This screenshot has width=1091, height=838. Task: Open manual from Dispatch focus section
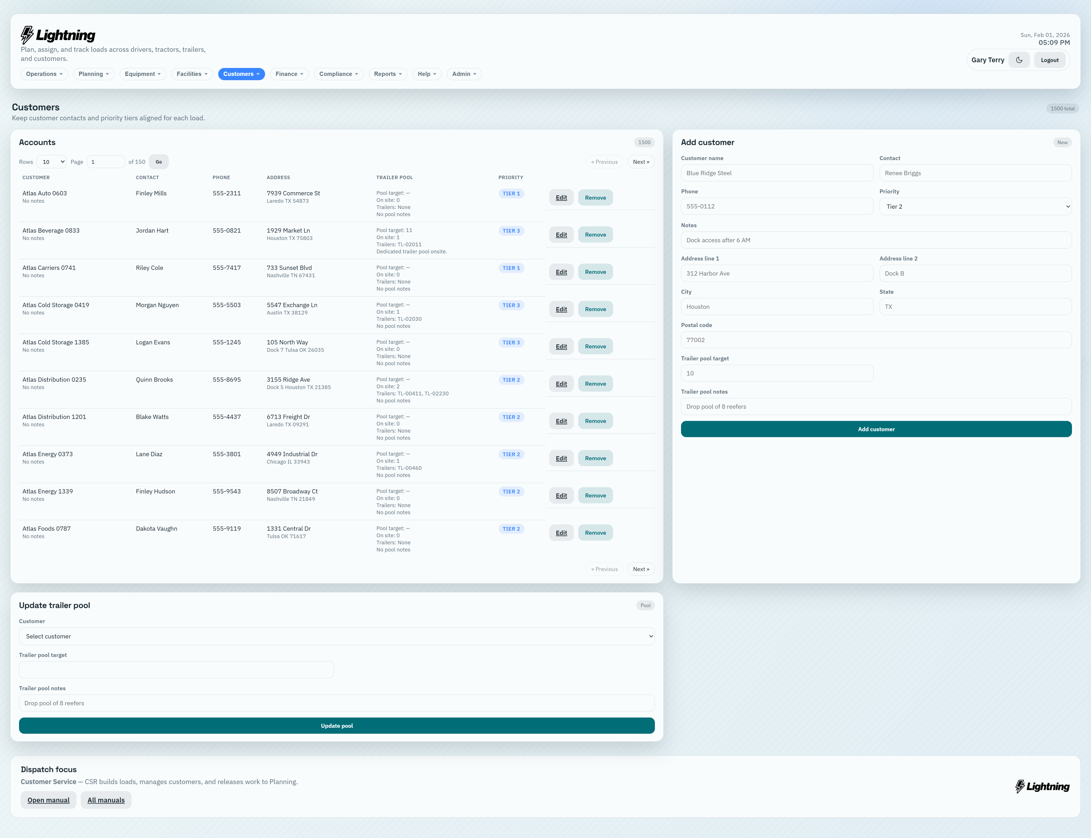click(x=48, y=800)
